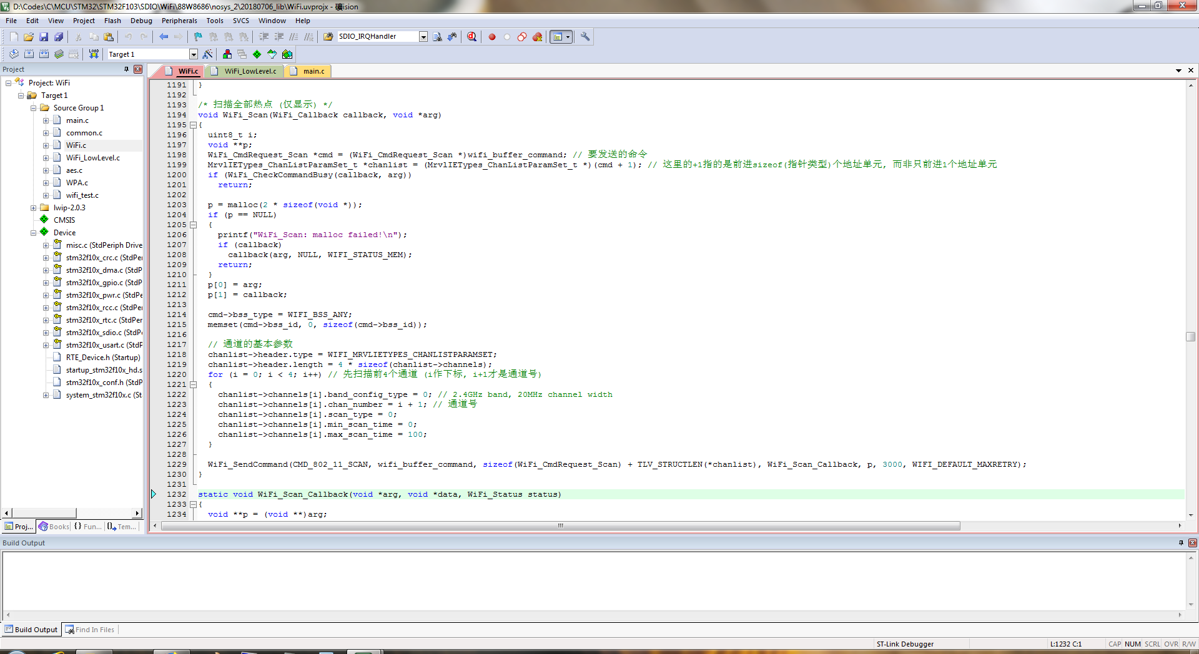Open the Target 1 selection dropdown
The width and height of the screenshot is (1199, 654).
pyautogui.click(x=194, y=54)
